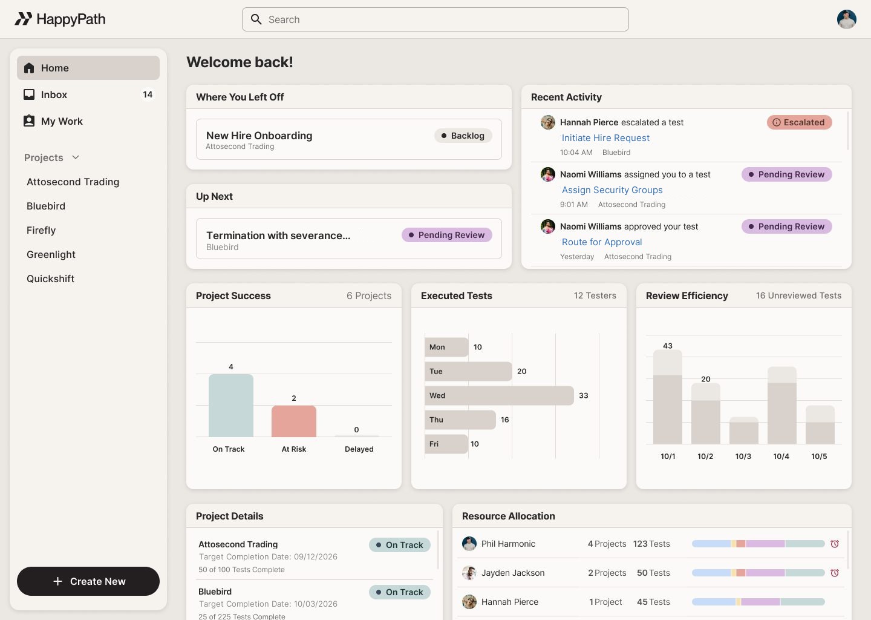
Task: Click the Inbox count badge 14
Action: point(148,94)
